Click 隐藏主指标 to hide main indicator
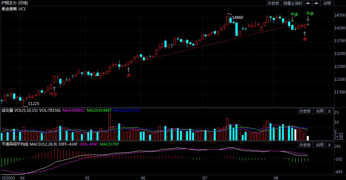This screenshot has height=180, width=346. point(292,3)
